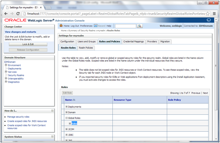Select the Roles and Policies tab
Viewport: 220px width, 143px height.
(x=110, y=42)
